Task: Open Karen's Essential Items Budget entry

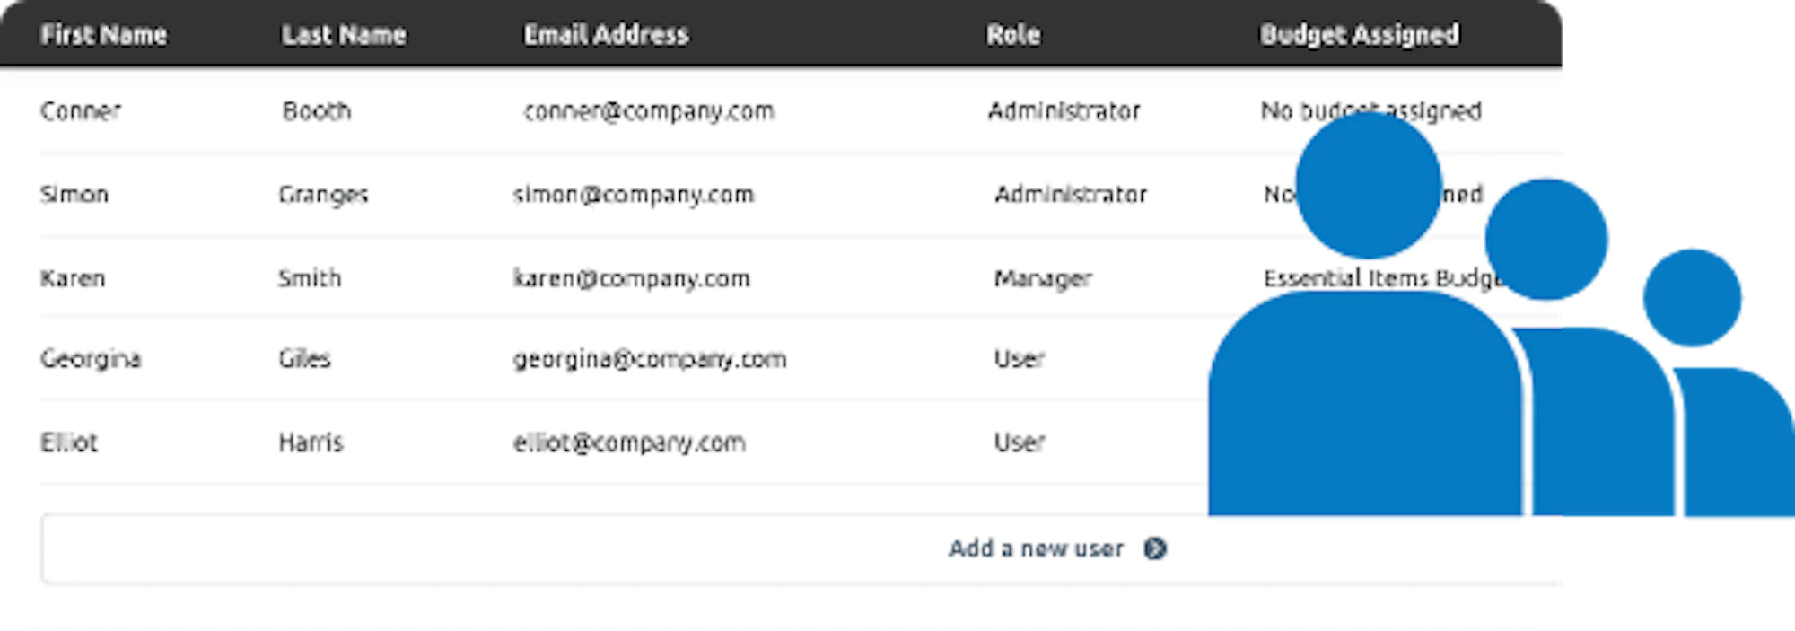Action: pos(1373,278)
